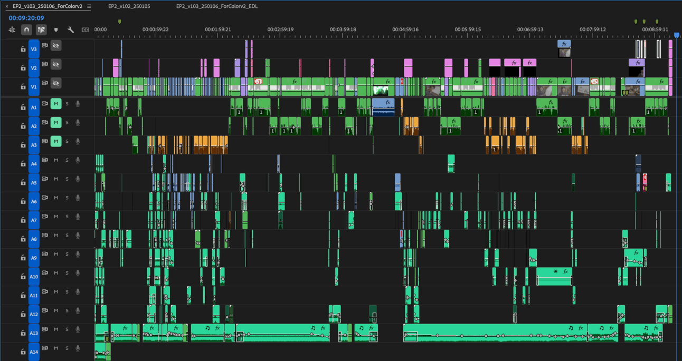Screen dimensions: 682x361
Task: Toggle V2 track targeting button
Action: click(x=34, y=67)
